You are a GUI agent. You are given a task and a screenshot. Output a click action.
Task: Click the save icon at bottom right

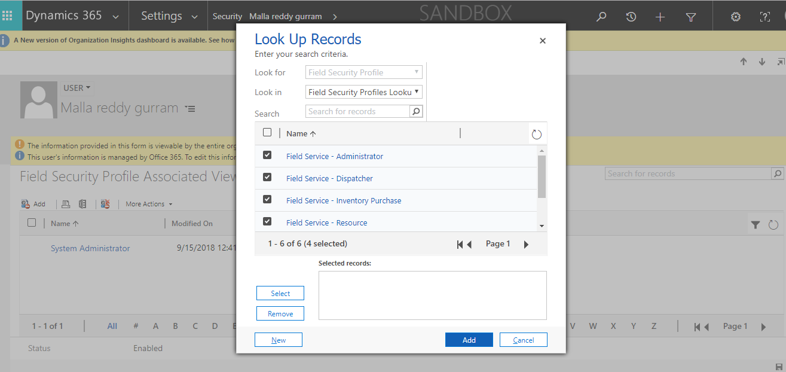point(779,366)
